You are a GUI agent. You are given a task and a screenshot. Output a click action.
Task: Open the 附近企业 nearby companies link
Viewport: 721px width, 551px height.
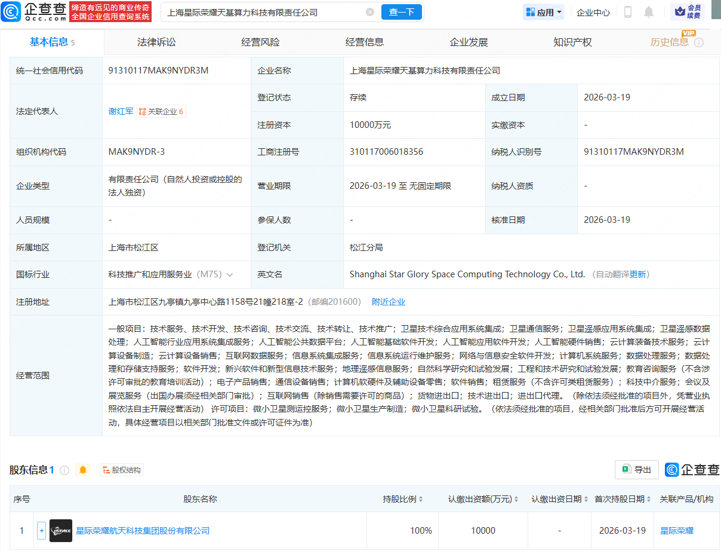point(389,302)
